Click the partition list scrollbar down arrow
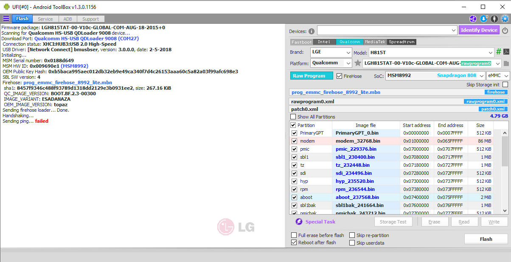Viewport: 511px width, 262px height. (505, 210)
